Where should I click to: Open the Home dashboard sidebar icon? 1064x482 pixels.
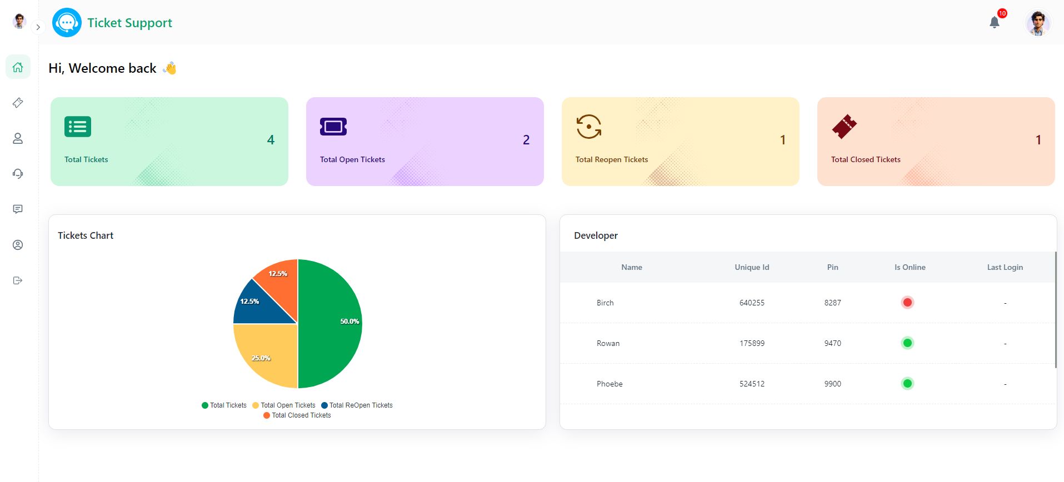click(18, 67)
